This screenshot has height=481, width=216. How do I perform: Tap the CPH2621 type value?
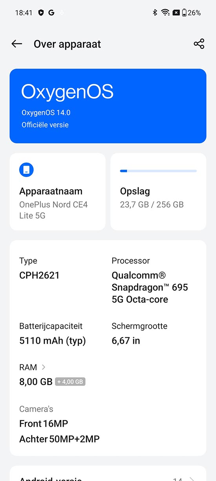pyautogui.click(x=39, y=276)
